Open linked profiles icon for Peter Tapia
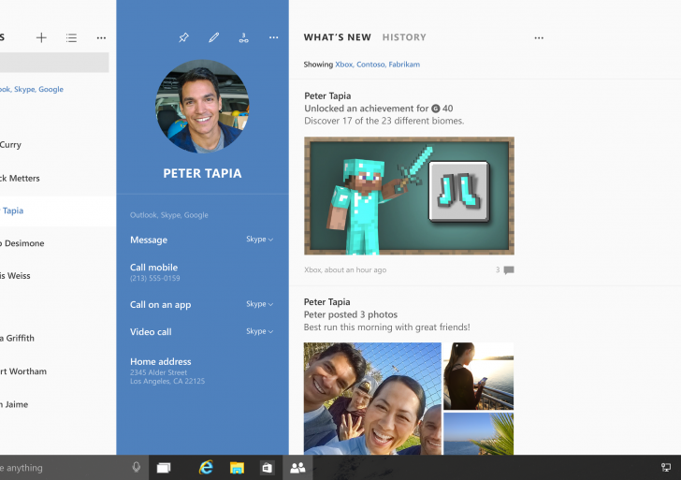Viewport: 681px width, 480px height. (243, 37)
